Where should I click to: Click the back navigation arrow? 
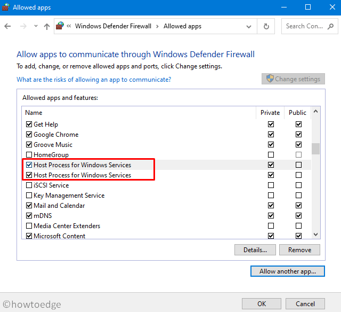(7, 26)
